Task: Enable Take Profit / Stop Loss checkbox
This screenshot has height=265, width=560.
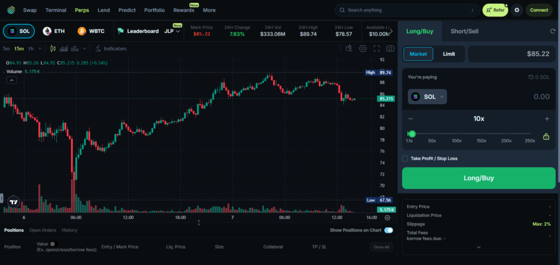Action: (x=405, y=158)
